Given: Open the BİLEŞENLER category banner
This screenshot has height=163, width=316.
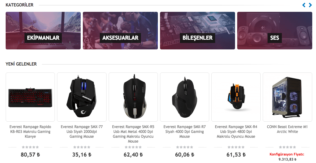Looking at the screenshot, I should 197,31.
